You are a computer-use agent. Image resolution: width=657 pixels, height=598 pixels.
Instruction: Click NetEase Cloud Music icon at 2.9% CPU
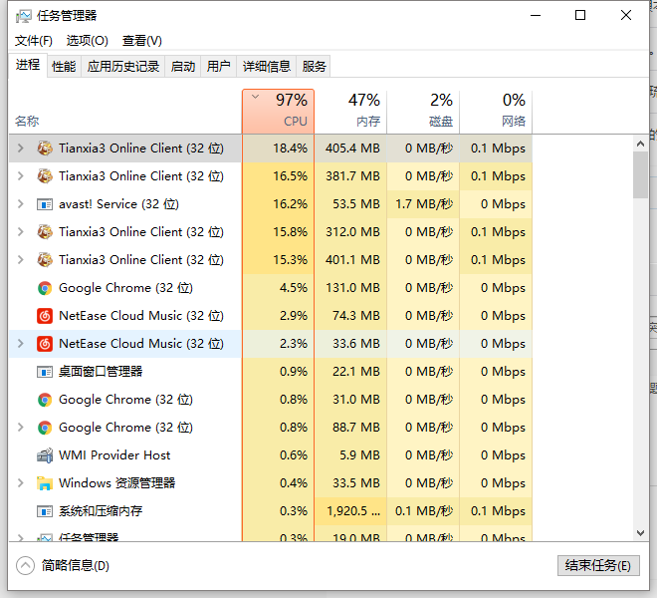point(45,316)
